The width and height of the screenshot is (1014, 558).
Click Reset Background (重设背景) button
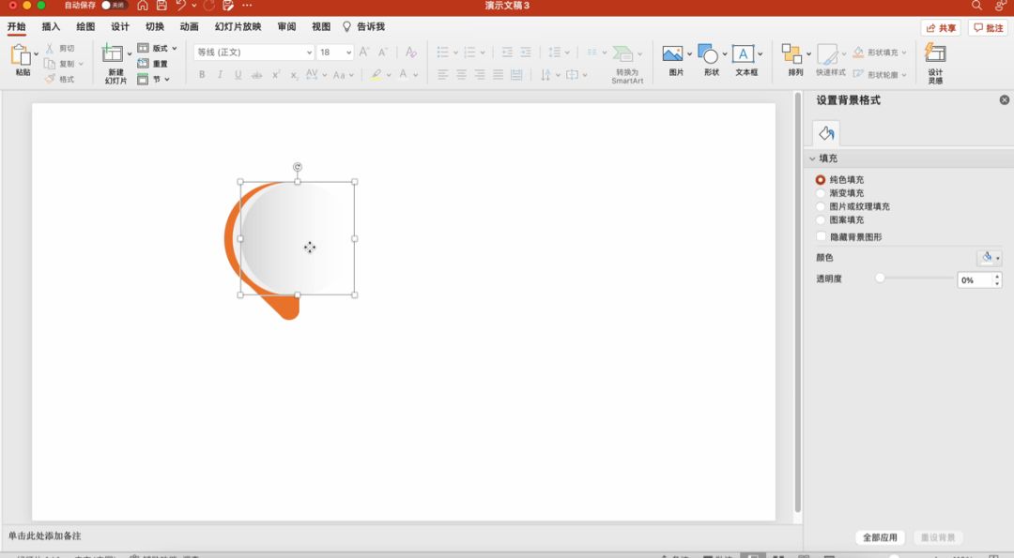point(938,537)
